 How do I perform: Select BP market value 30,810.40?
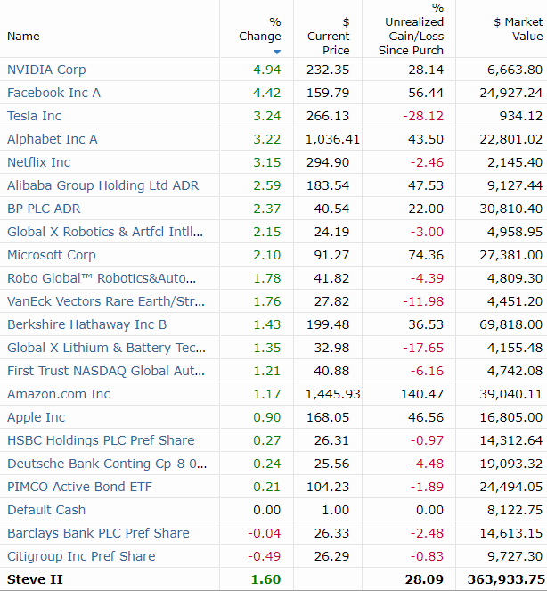click(x=511, y=209)
